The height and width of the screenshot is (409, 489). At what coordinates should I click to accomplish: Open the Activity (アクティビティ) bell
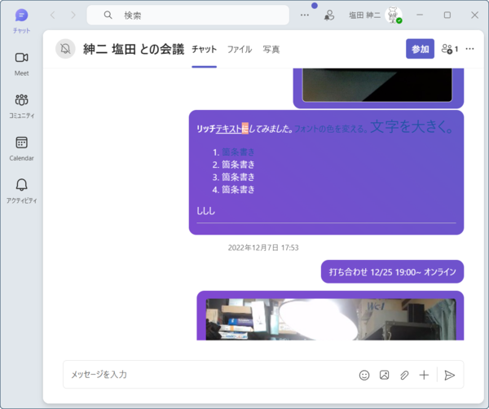(x=21, y=191)
